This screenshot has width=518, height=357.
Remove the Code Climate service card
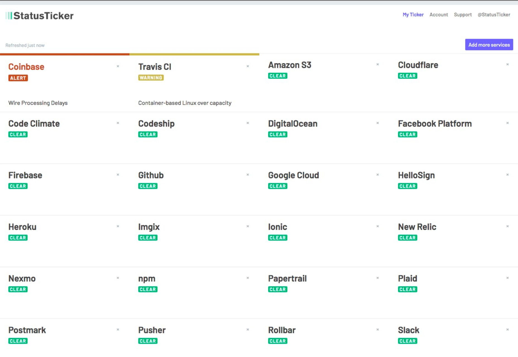(118, 123)
